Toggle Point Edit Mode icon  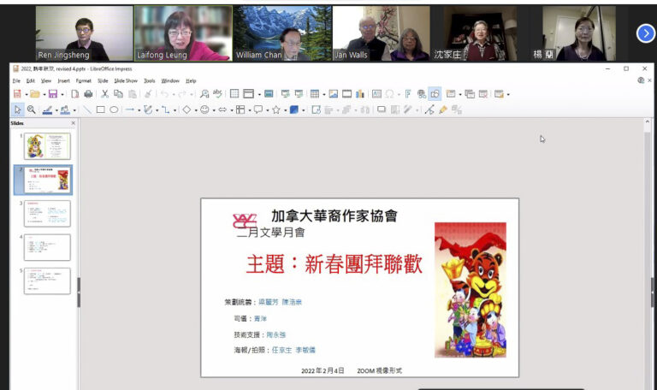click(x=429, y=109)
